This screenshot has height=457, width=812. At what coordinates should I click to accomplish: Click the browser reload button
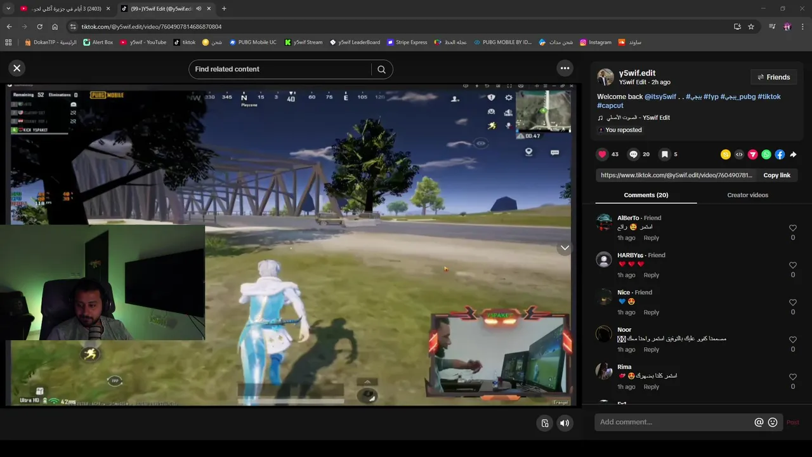39,27
